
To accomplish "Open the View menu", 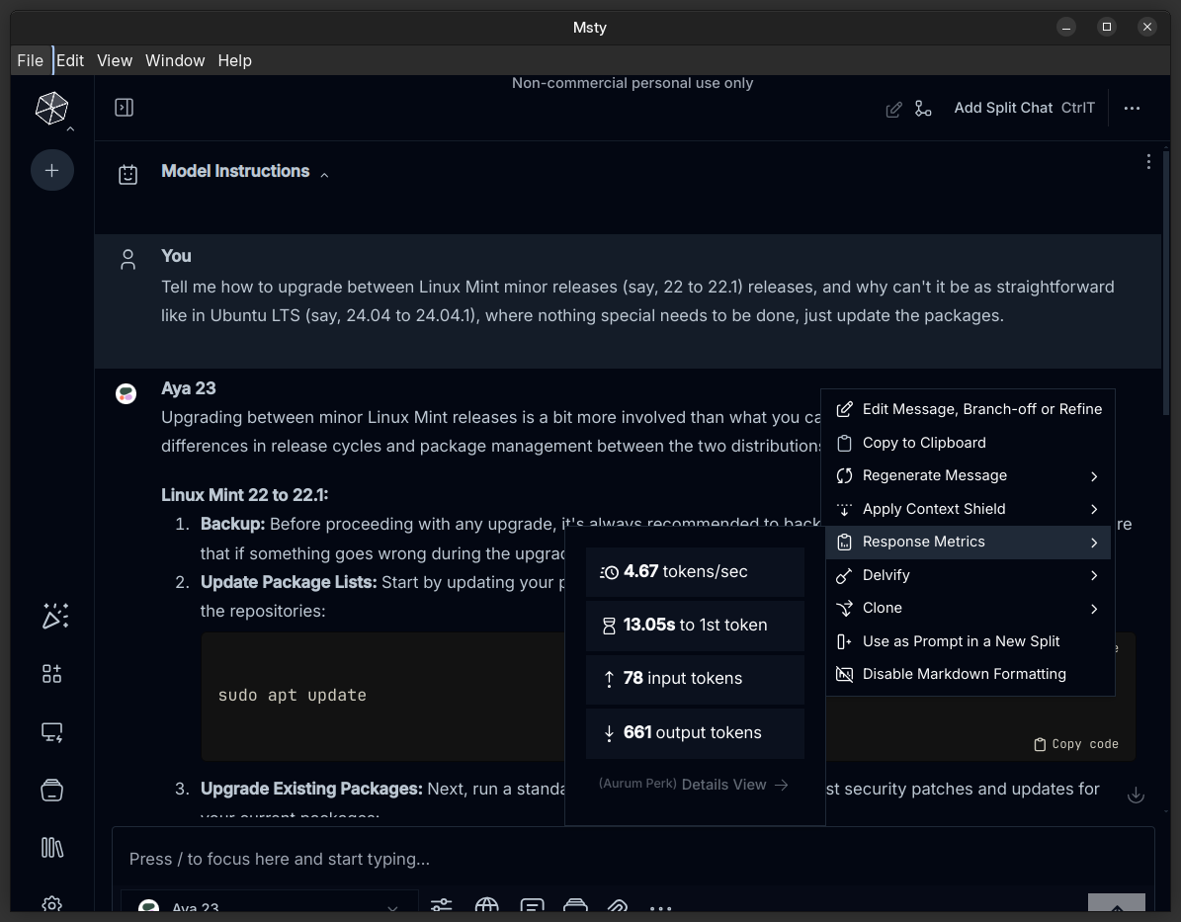I will [x=115, y=60].
